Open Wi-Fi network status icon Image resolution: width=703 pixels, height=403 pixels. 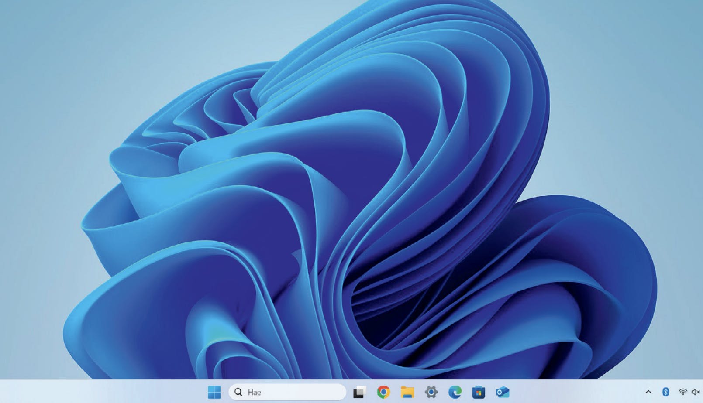click(683, 392)
